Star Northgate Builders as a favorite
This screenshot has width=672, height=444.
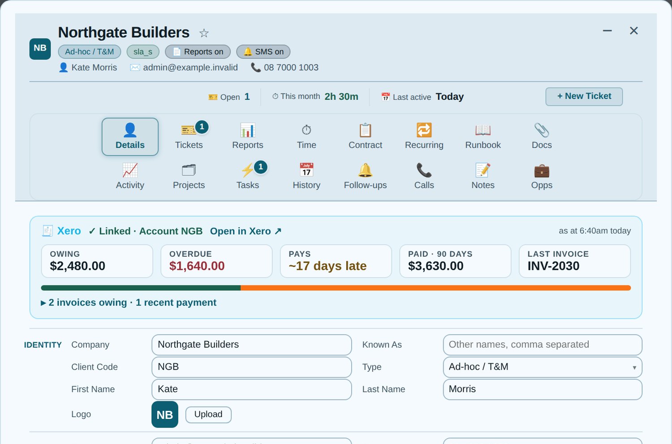coord(204,33)
